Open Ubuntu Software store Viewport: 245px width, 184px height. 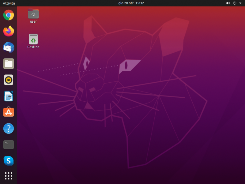tap(9, 112)
